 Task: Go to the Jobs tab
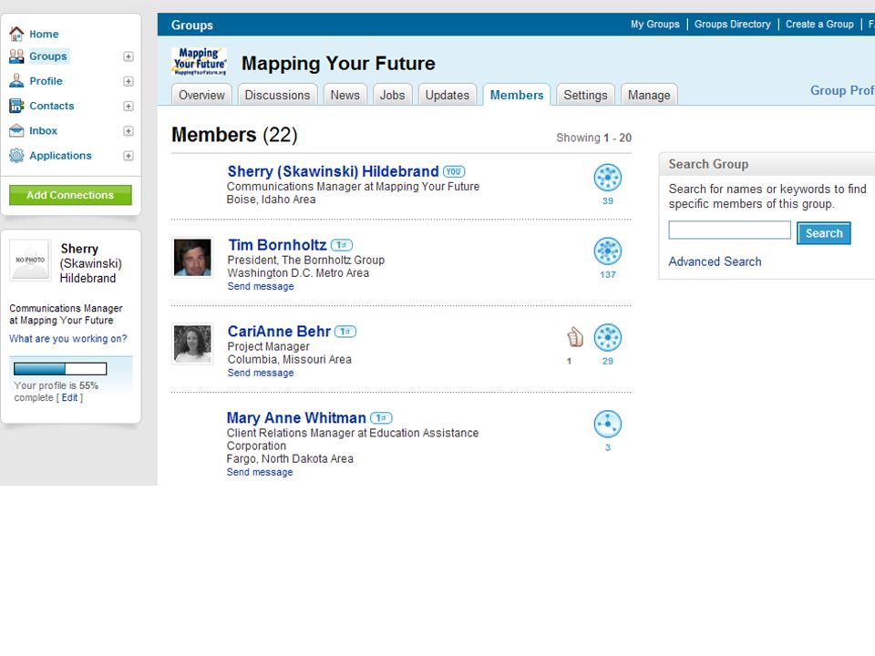pos(392,95)
